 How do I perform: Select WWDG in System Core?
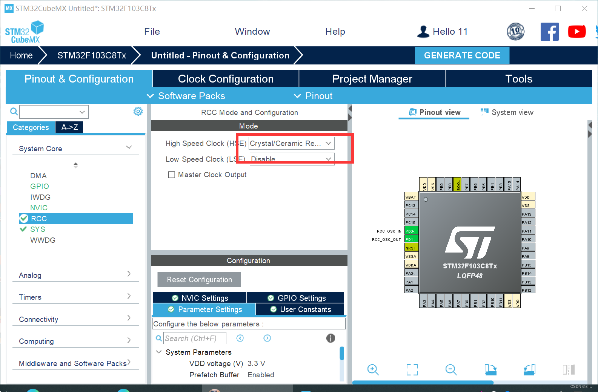tap(43, 240)
